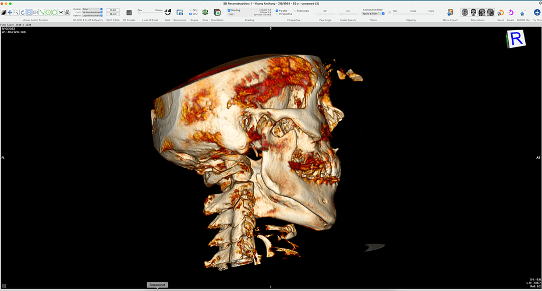
Task: Switch to axial orientation view
Action: click(465, 12)
